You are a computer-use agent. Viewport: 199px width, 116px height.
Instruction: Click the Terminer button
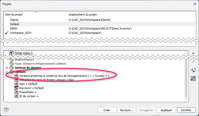[x=186, y=110]
